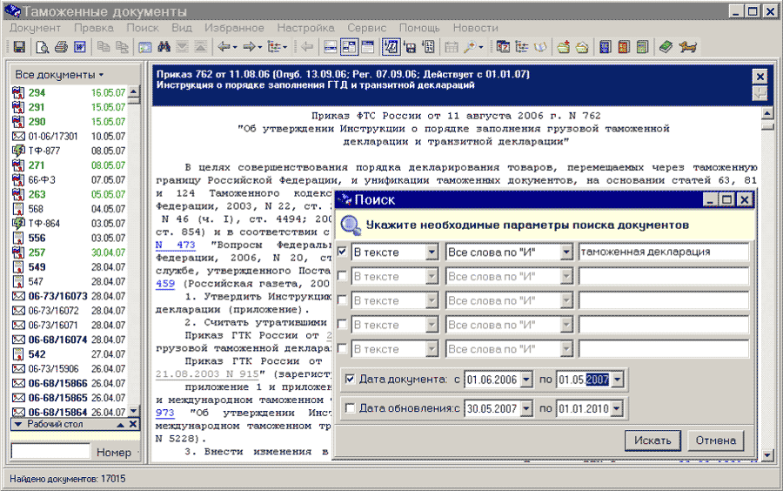The image size is (783, 491).
Task: Enable the fourth search row checkbox
Action: [343, 324]
